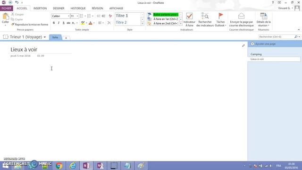This screenshot has height=170, width=302.
Task: Toggle bulleted list
Action: [82, 16]
